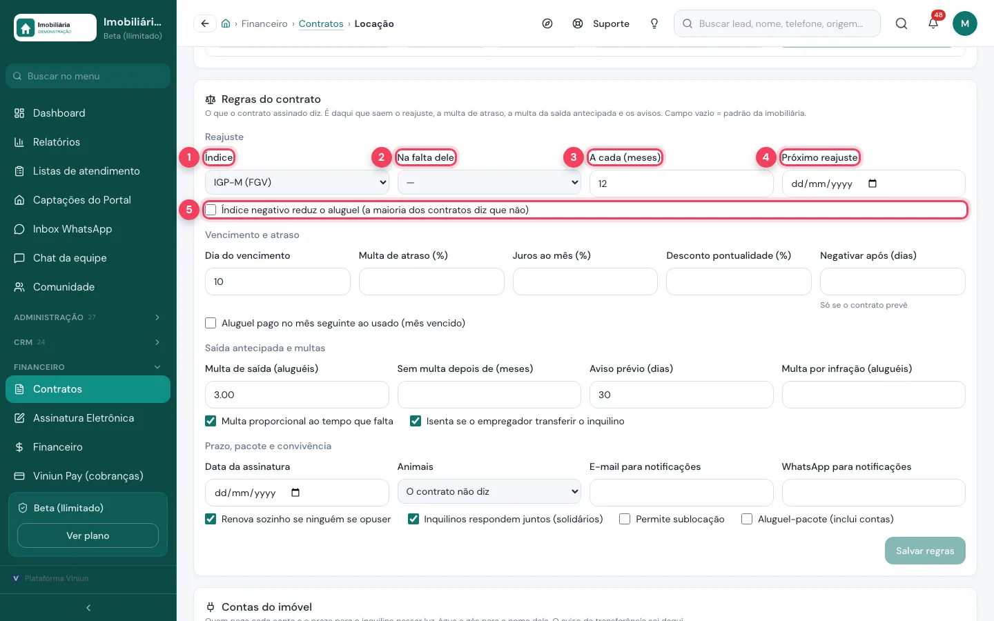Uncheck Multa proporcional ao tempo que falta
Viewport: 994px width, 621px height.
point(211,421)
